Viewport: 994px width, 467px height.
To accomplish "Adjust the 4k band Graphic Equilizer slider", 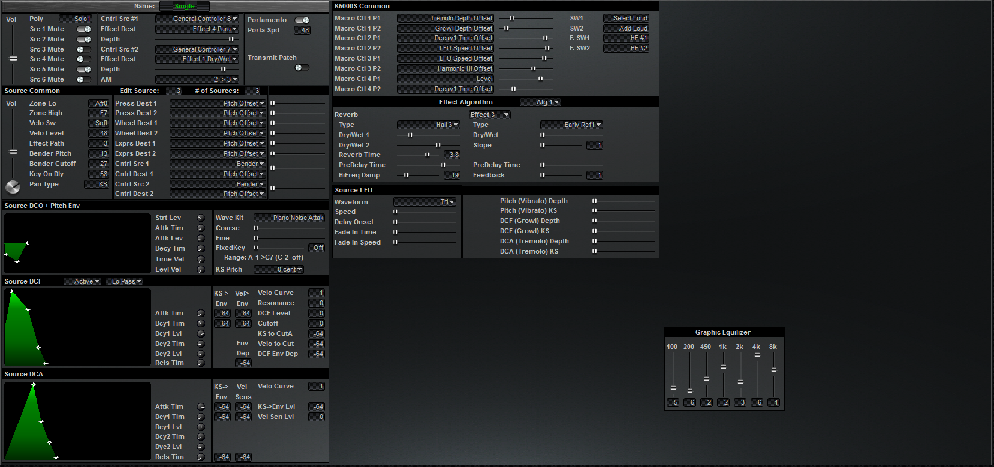I will tap(757, 375).
